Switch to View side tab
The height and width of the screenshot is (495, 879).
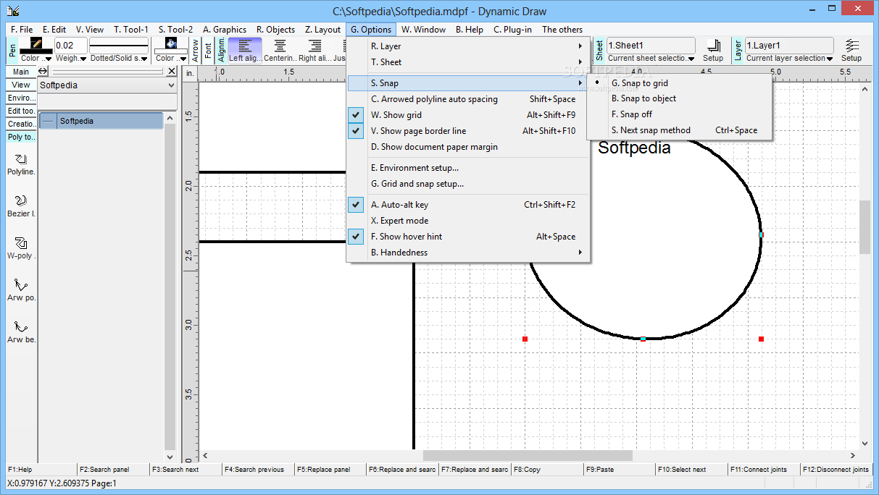[21, 85]
